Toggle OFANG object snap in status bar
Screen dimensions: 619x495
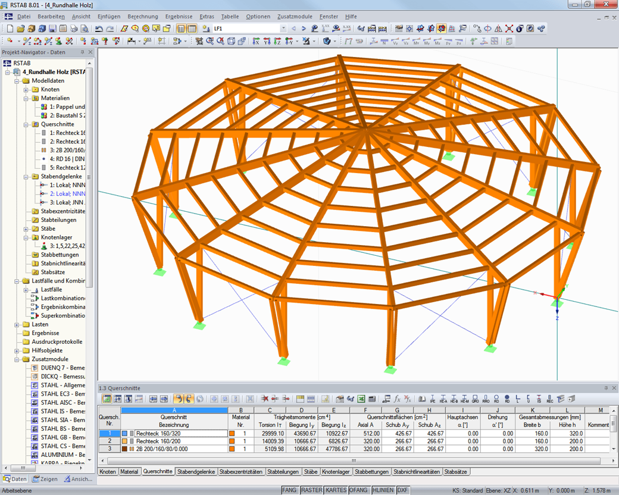coord(358,490)
